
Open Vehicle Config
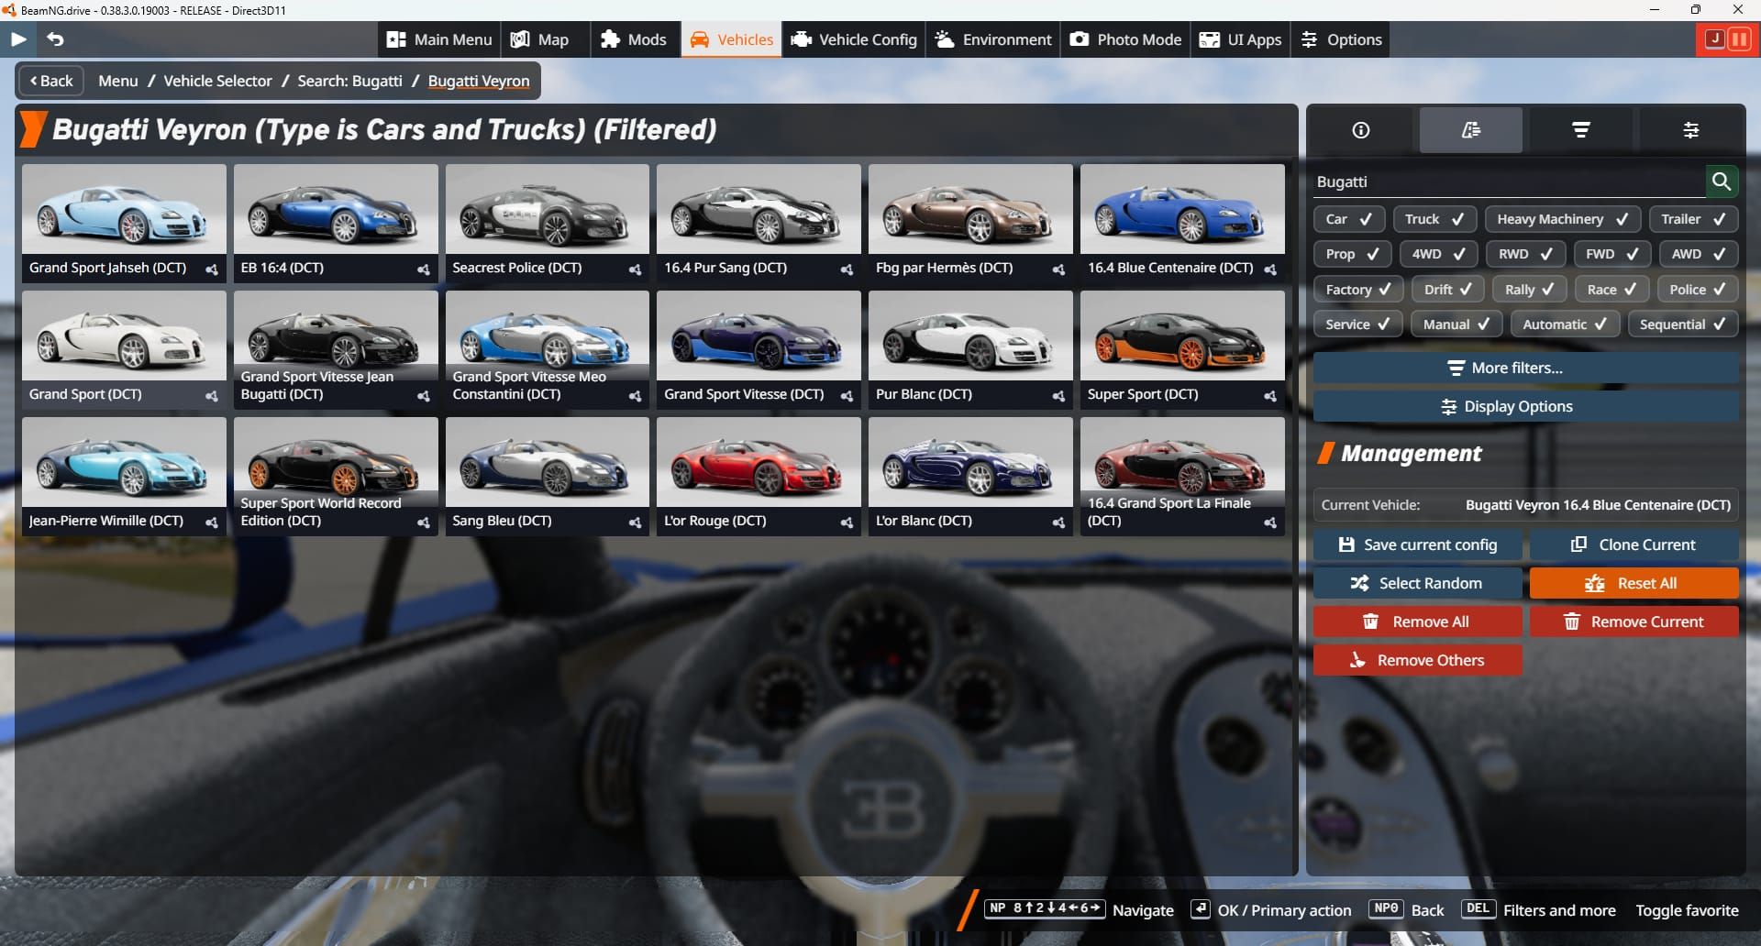[853, 39]
